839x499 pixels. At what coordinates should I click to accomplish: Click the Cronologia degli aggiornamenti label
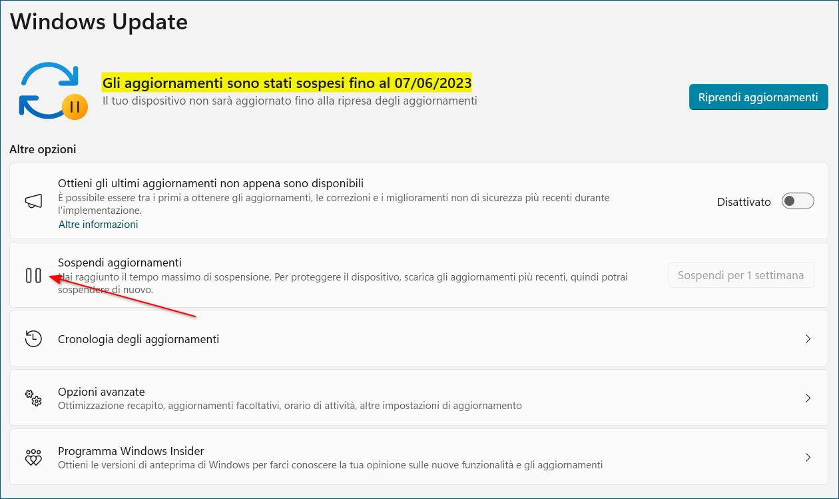(x=139, y=339)
